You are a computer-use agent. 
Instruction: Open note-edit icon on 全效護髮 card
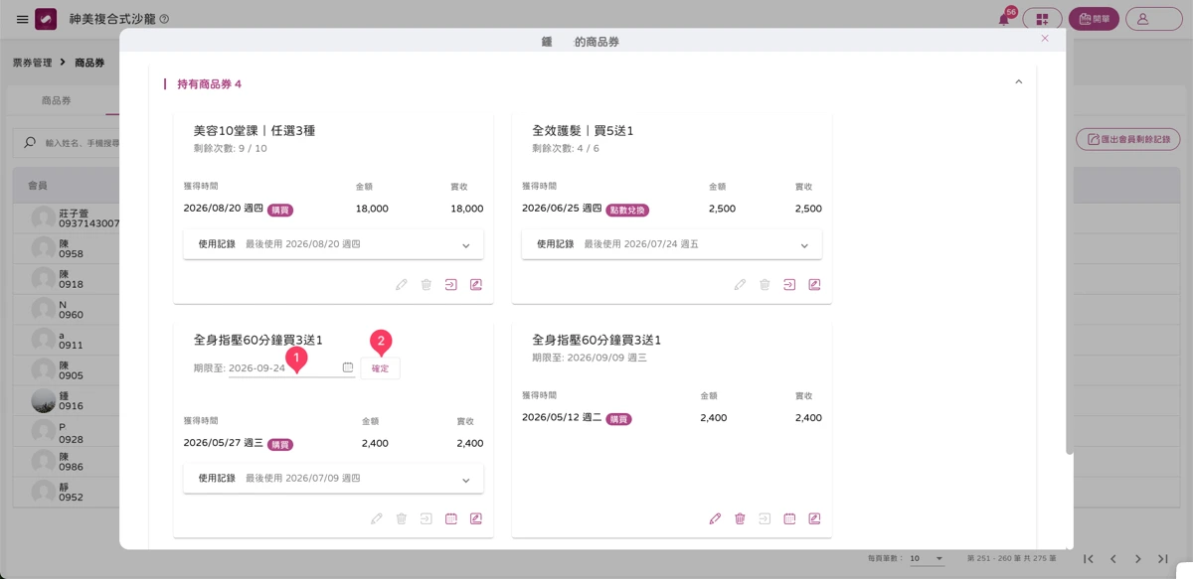(x=814, y=285)
